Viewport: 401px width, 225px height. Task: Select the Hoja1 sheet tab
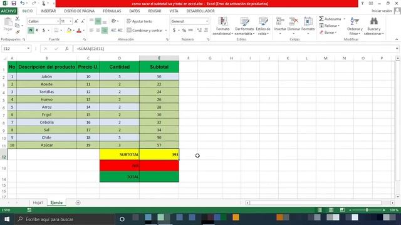click(x=38, y=202)
